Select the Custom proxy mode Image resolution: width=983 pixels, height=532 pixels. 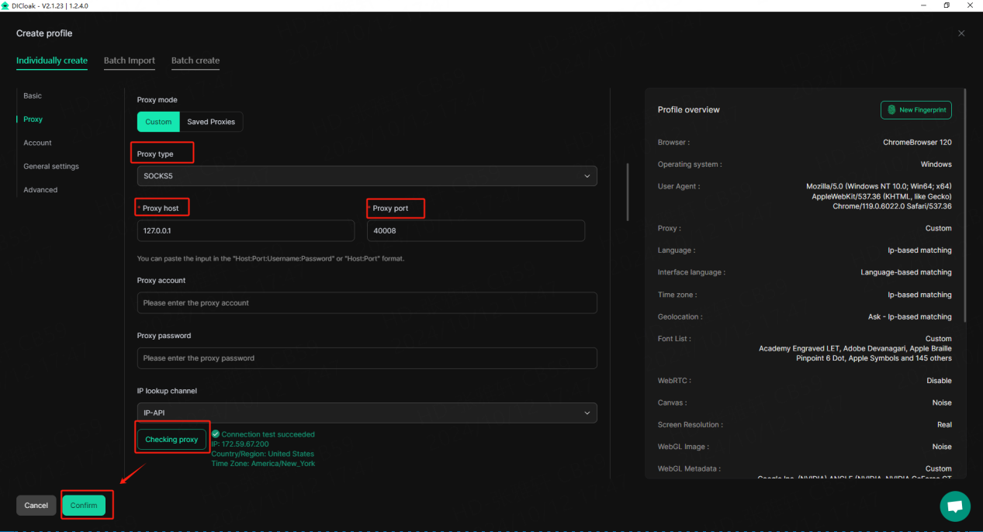pos(158,122)
